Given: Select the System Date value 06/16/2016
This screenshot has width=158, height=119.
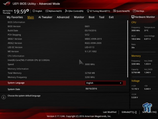Looking at the screenshot, I should (x=91, y=89).
